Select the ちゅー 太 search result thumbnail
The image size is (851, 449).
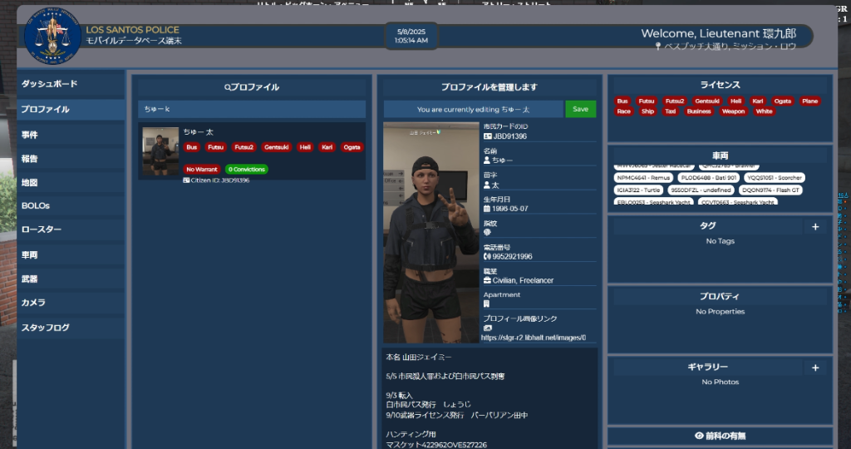click(160, 151)
